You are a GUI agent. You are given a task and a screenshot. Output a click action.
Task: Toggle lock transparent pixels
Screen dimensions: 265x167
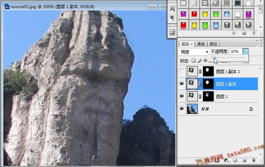pyautogui.click(x=194, y=61)
